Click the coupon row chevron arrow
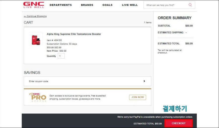The image size is (219, 128). [x=144, y=81]
